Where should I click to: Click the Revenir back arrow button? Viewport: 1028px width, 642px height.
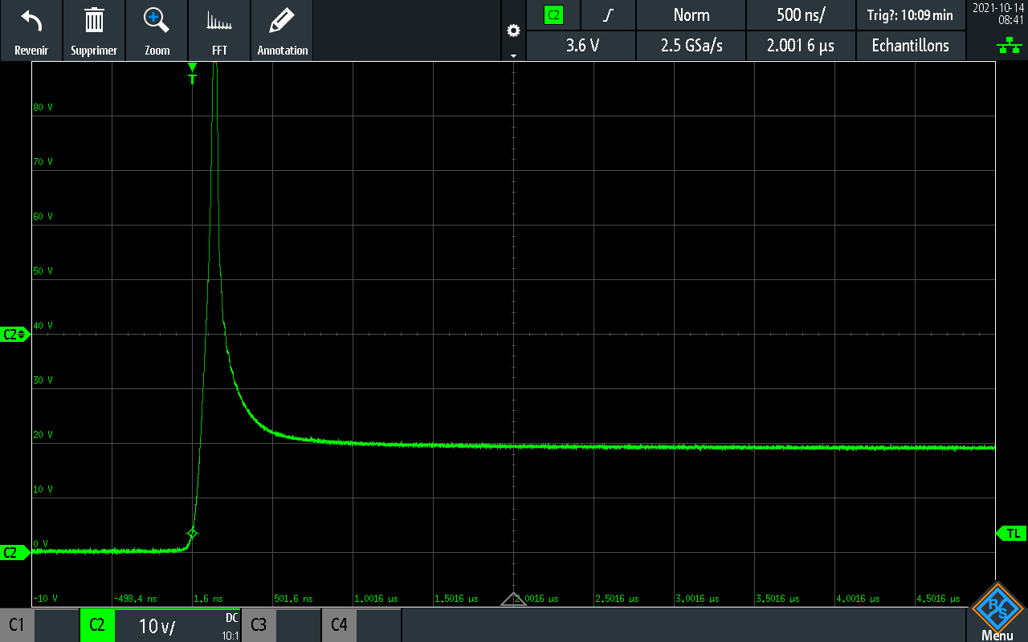[x=31, y=30]
